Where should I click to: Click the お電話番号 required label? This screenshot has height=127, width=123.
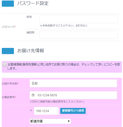[9, 97]
